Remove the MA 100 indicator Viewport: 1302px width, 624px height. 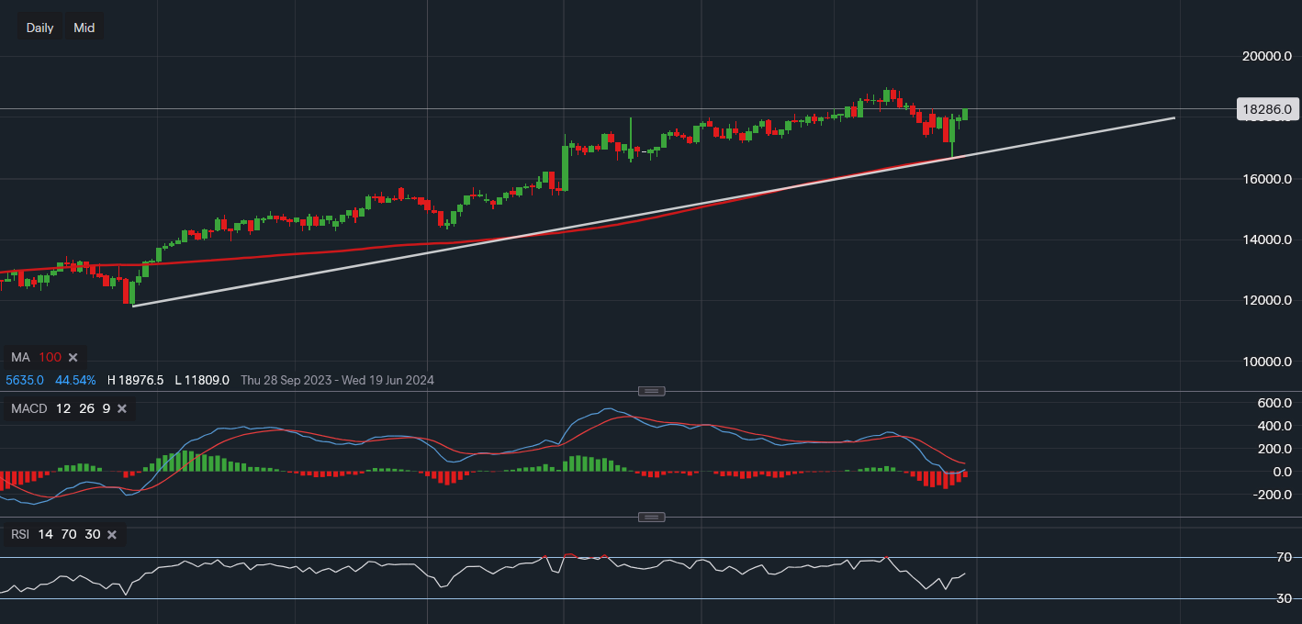(72, 357)
